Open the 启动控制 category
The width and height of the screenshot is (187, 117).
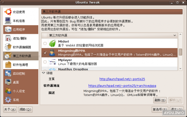point(21,74)
